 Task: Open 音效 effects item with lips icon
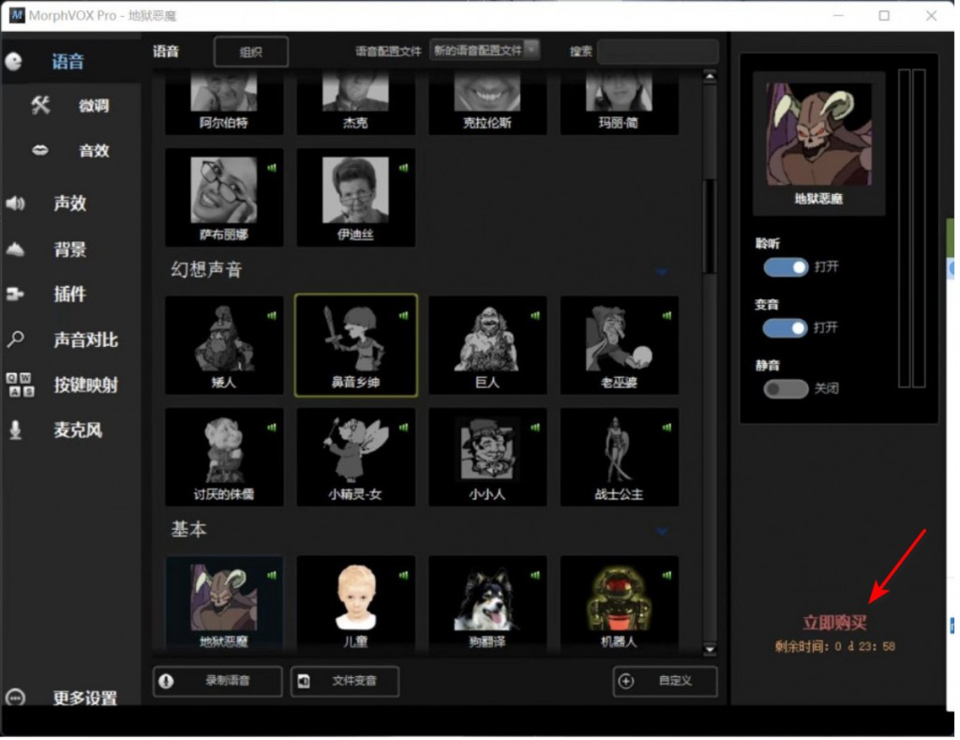(93, 151)
